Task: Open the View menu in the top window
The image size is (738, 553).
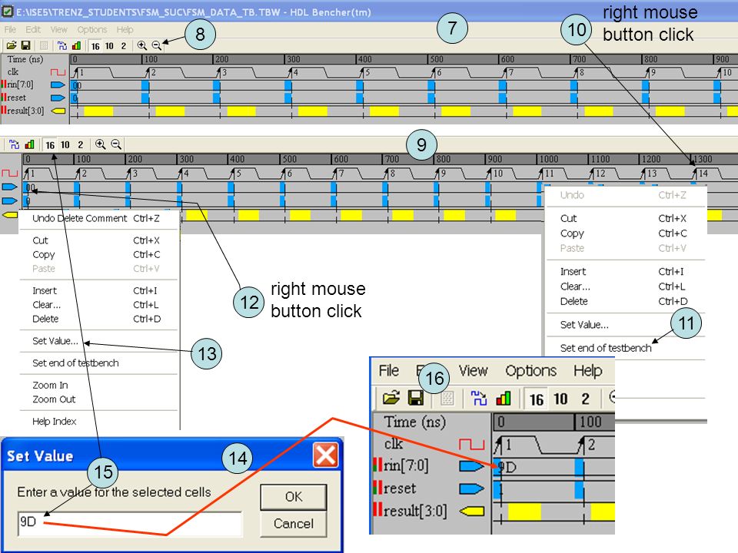Action: click(59, 30)
